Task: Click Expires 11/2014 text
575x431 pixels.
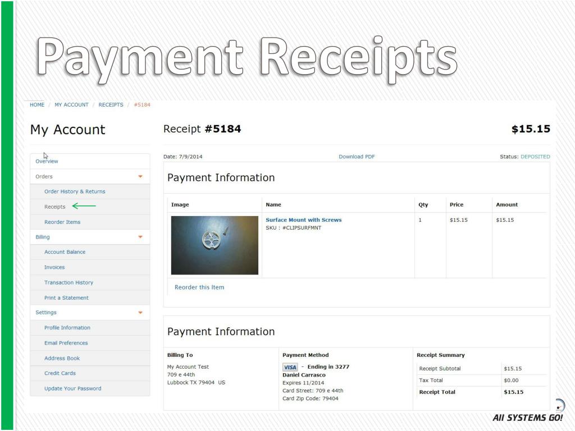Action: [x=303, y=383]
